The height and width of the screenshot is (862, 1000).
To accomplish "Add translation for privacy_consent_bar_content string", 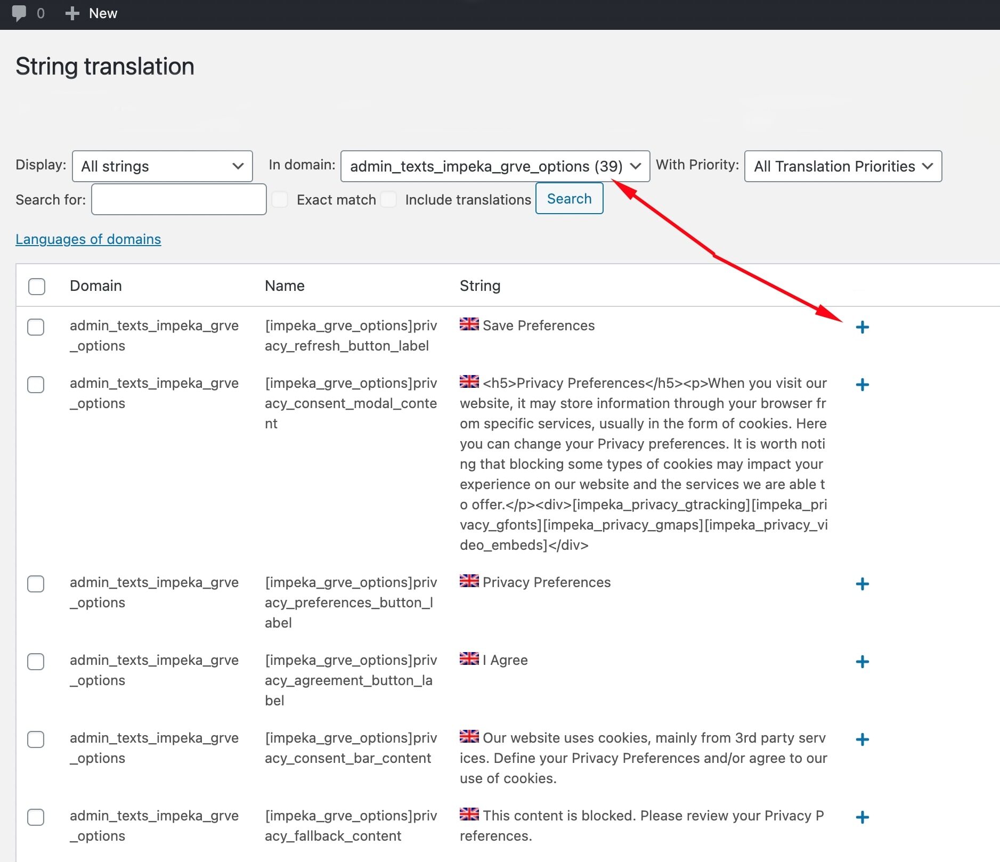I will pyautogui.click(x=862, y=739).
